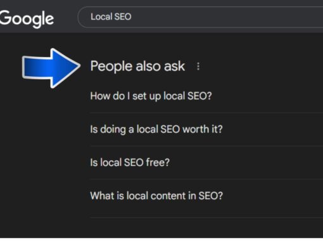The image size is (323, 242).
Task: Focus the search box containing "Local SEO"
Action: click(x=201, y=17)
